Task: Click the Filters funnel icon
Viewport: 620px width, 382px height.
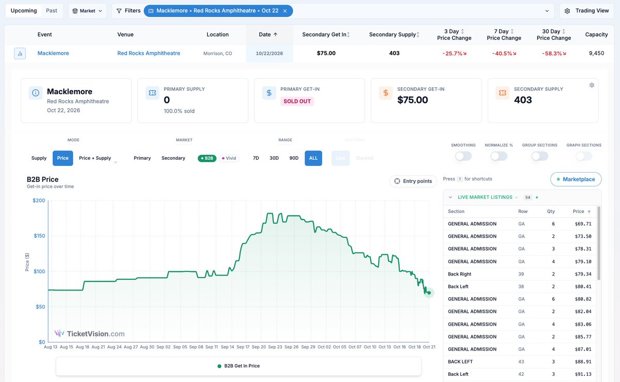Action: 119,11
